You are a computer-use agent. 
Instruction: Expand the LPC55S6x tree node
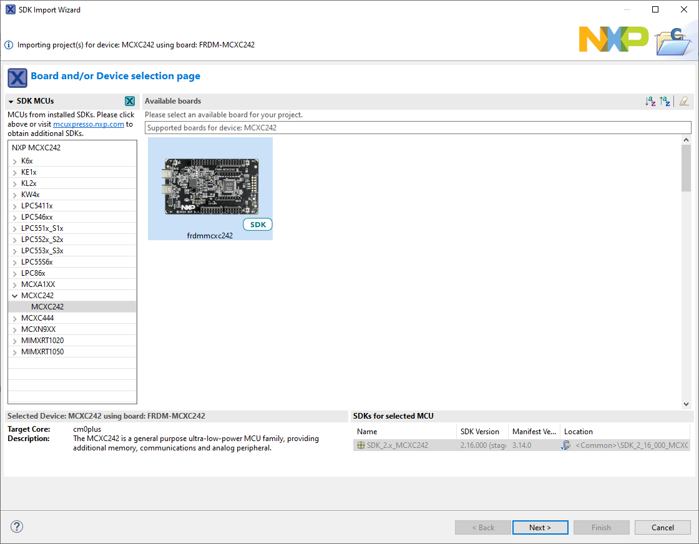pos(14,262)
